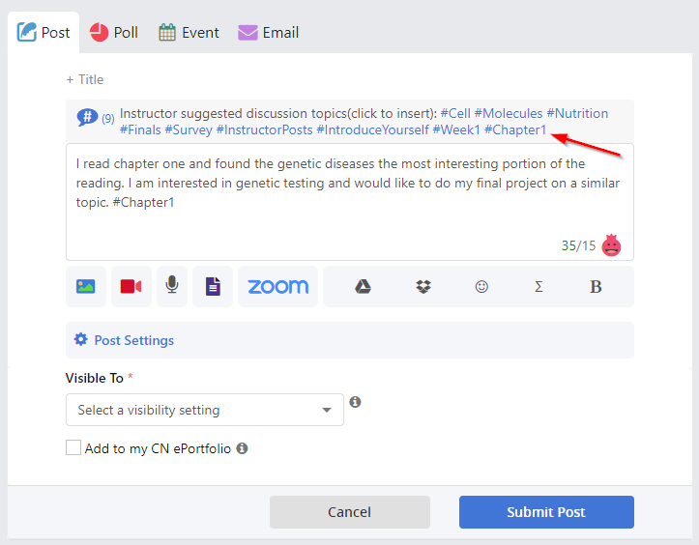Click the Submit Post button
The height and width of the screenshot is (545, 699).
tap(546, 512)
